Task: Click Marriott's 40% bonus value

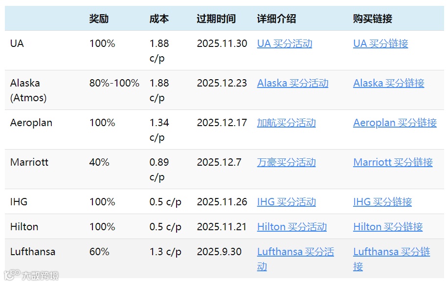Action: (x=99, y=162)
